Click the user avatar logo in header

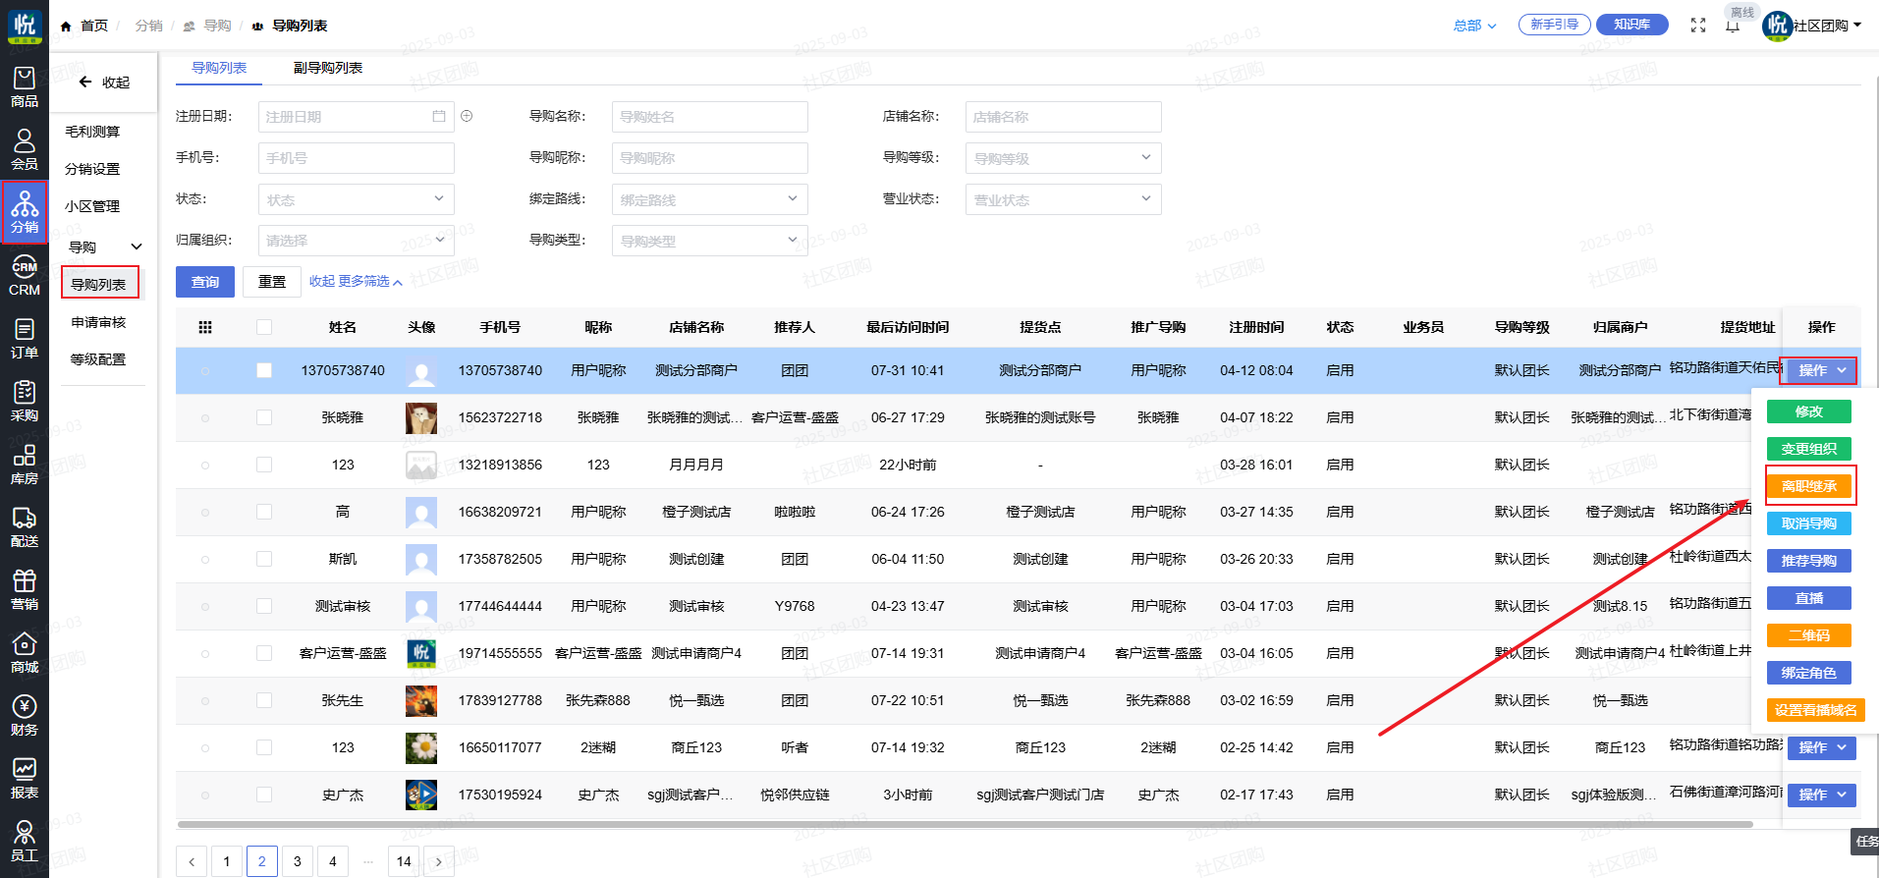pos(1777,26)
